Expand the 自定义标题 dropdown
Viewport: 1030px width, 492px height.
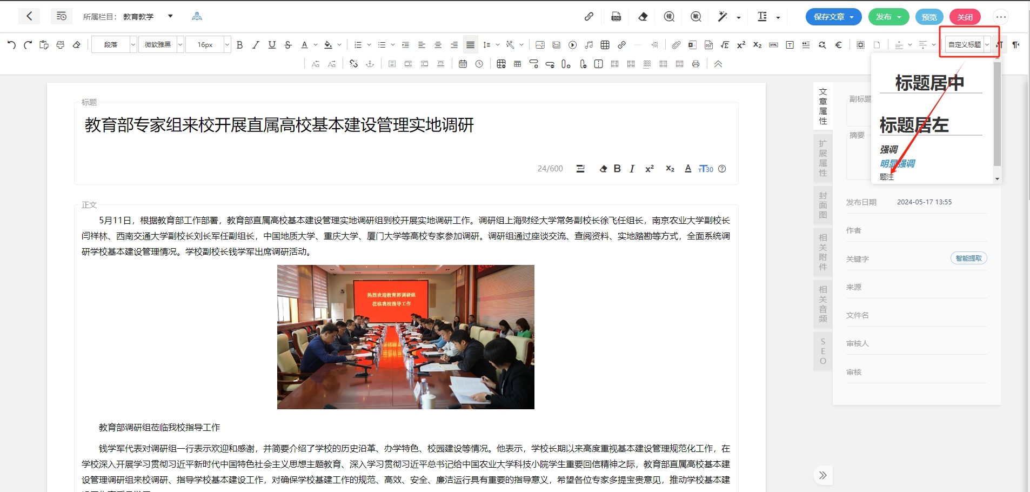[987, 45]
